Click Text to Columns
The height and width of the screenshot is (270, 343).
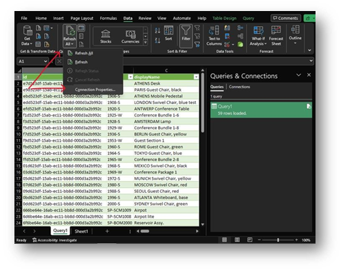214,36
